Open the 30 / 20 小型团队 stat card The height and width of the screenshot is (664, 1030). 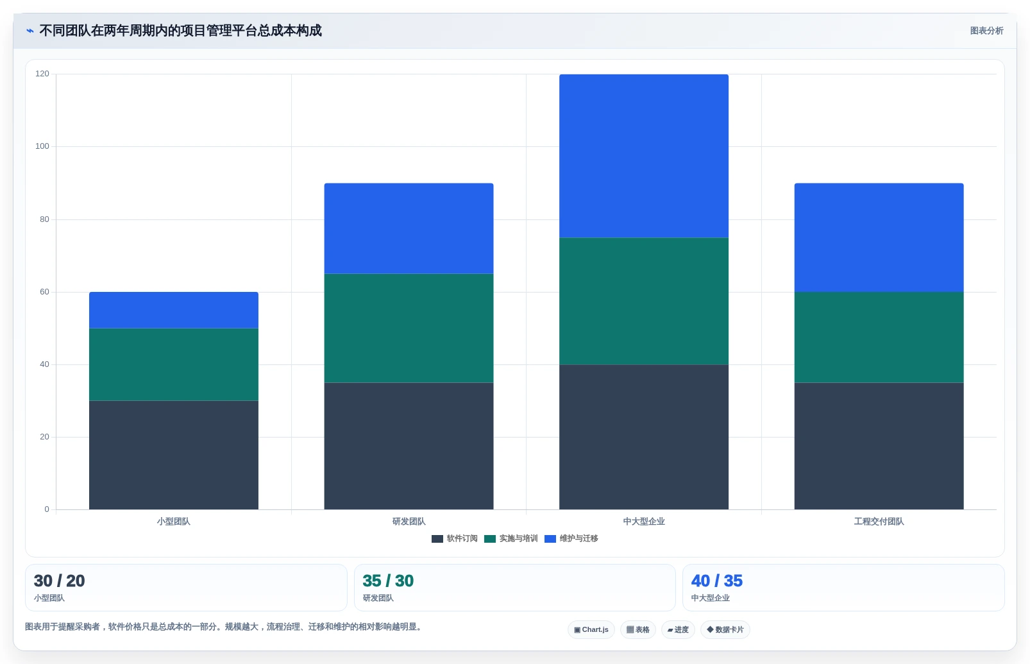(186, 588)
